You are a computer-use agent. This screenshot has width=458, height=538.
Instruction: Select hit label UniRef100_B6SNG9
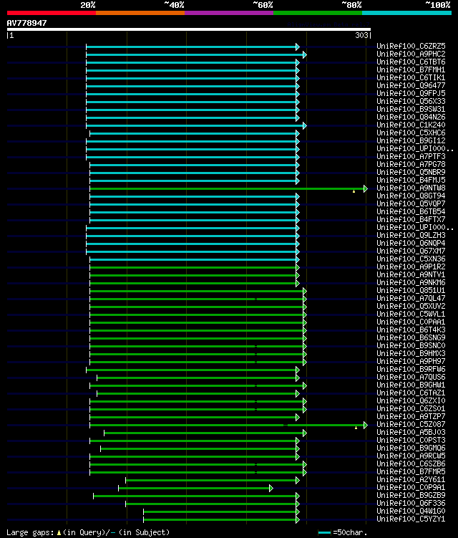pos(411,338)
